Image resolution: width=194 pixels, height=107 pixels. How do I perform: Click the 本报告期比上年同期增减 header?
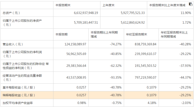click(x=104, y=34)
